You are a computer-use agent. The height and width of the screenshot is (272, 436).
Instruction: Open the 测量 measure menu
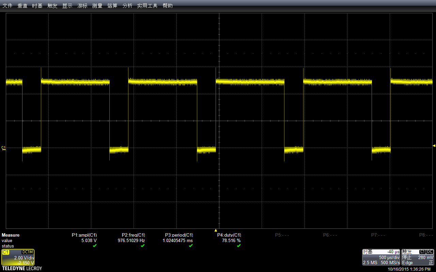coord(97,5)
